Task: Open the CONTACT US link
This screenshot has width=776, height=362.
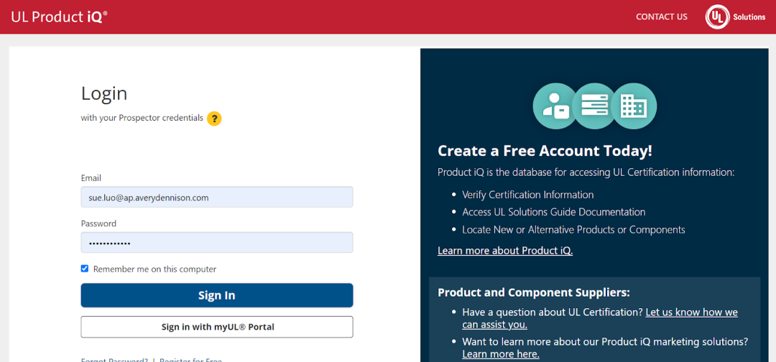Action: (x=661, y=17)
